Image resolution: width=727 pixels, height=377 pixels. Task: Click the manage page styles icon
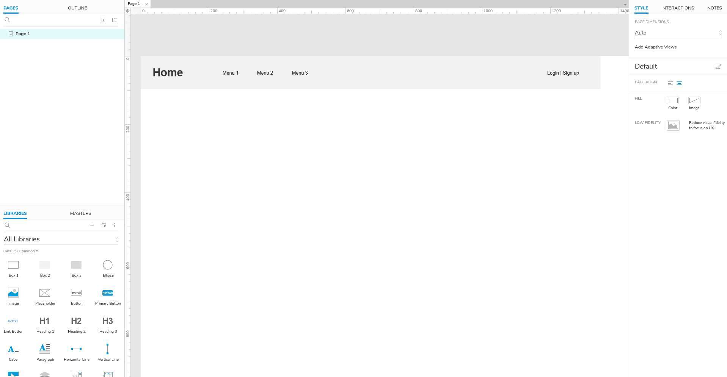718,66
